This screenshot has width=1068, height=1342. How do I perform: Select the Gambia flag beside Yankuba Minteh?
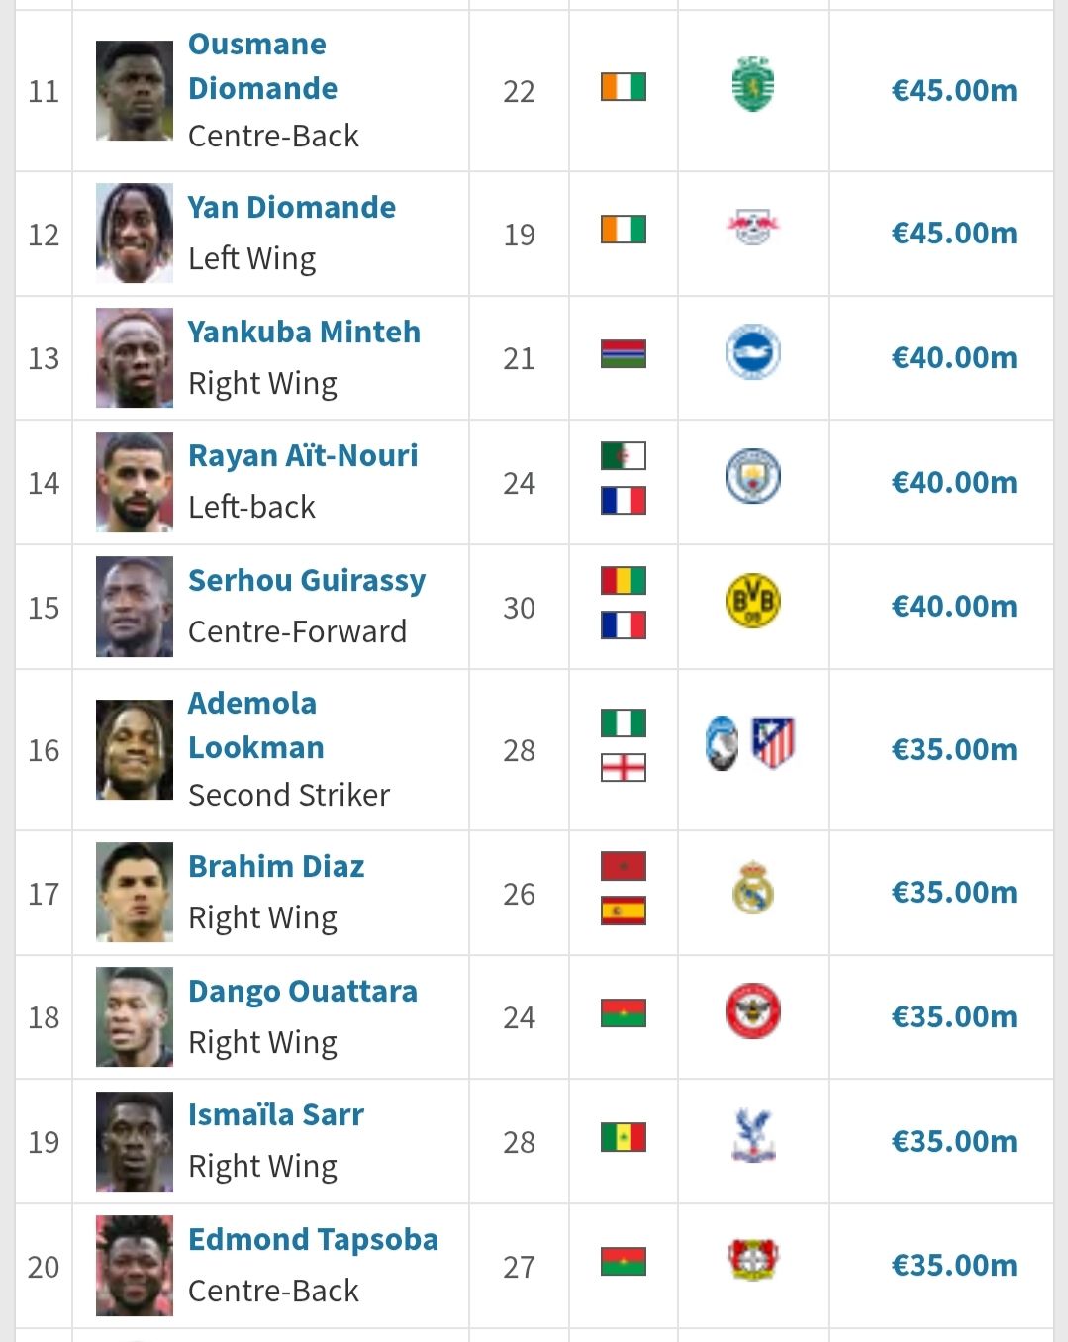click(624, 354)
